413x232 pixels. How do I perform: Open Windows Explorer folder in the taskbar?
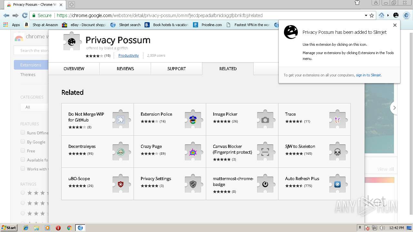pyautogui.click(x=36, y=228)
